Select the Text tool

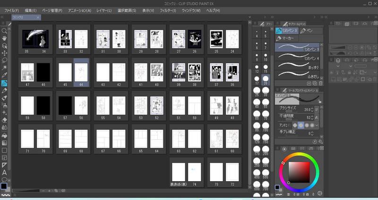coord(4,172)
